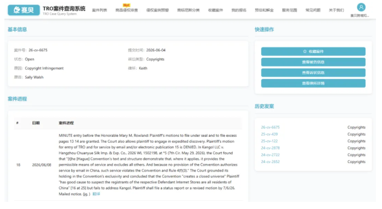Click the 基本信息 section heading
The image size is (382, 209).
pos(17,30)
